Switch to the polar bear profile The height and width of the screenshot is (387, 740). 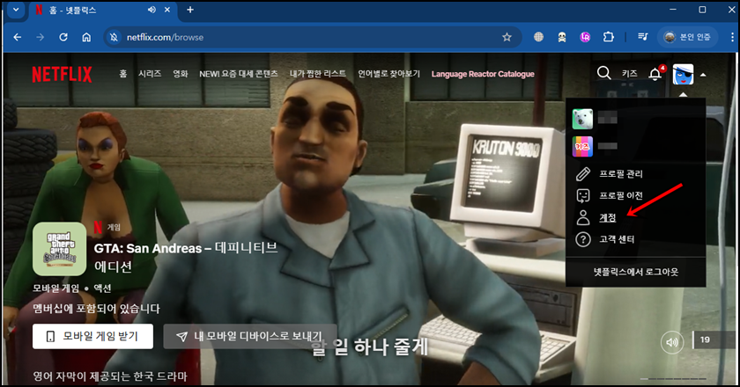pyautogui.click(x=582, y=119)
